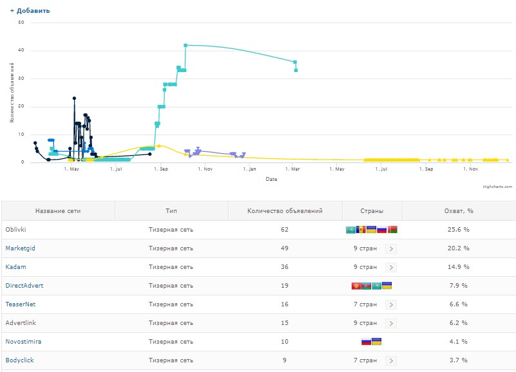Open the Marketgid network link
This screenshot has height=372, width=516.
tap(20, 248)
